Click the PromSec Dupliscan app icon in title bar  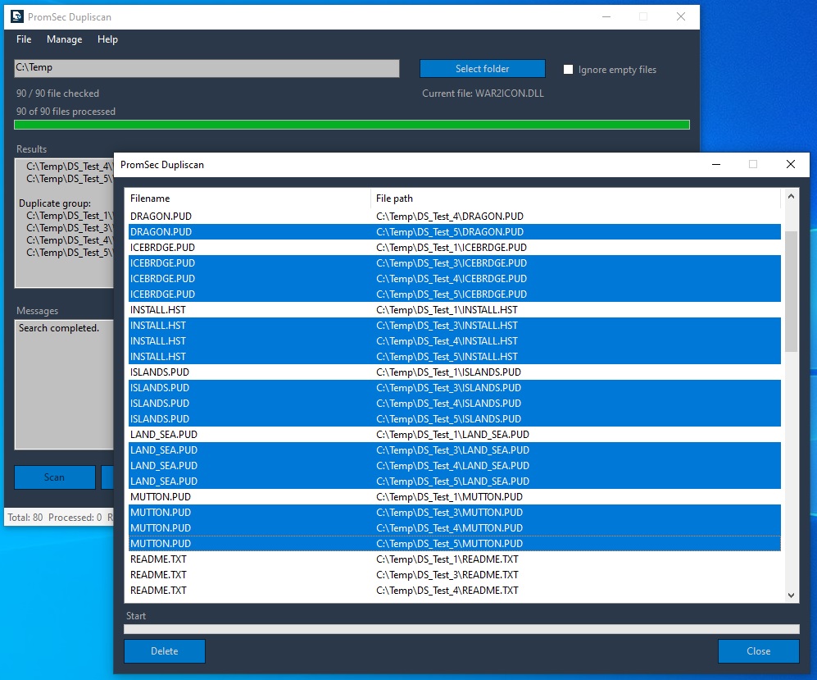[17, 16]
